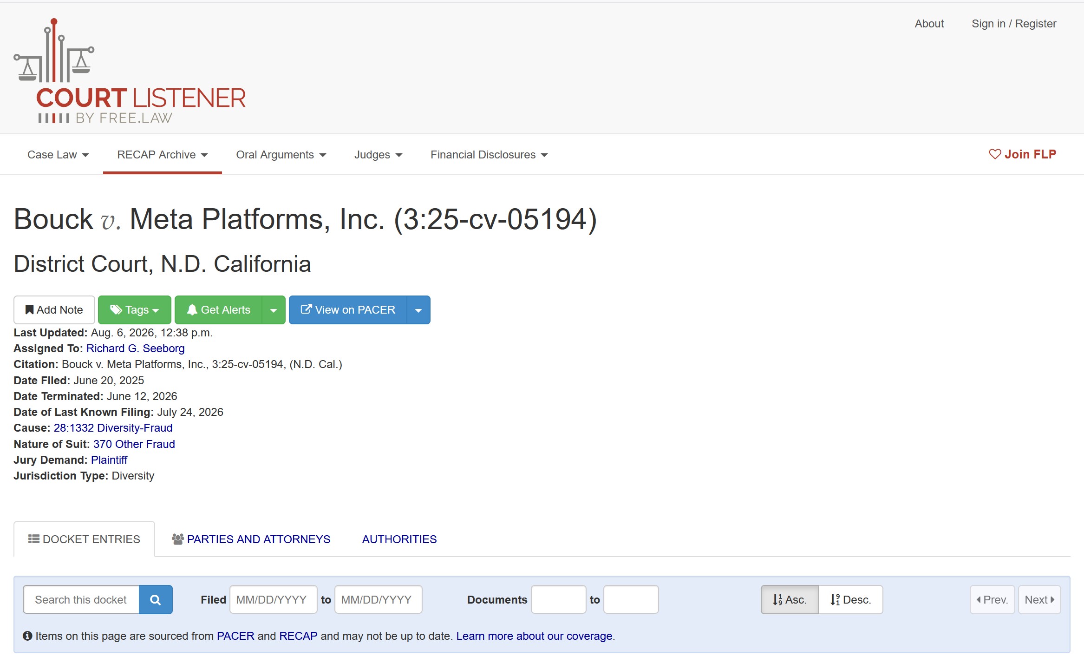Click the bell icon on Get Alerts
Viewport: 1084px width, 657px height.
click(192, 310)
